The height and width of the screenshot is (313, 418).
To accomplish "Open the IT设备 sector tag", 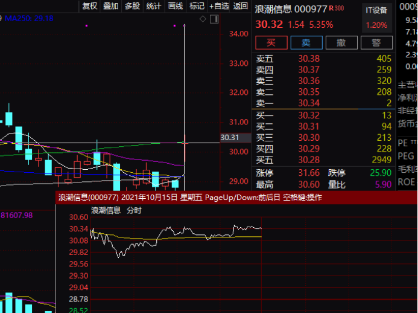I will [x=376, y=11].
